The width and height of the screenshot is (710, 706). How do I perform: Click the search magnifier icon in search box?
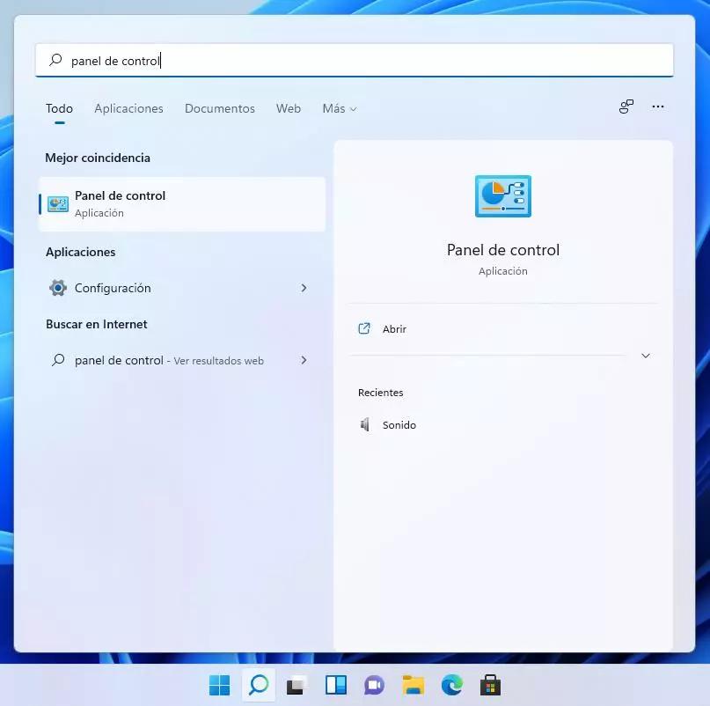pos(55,60)
